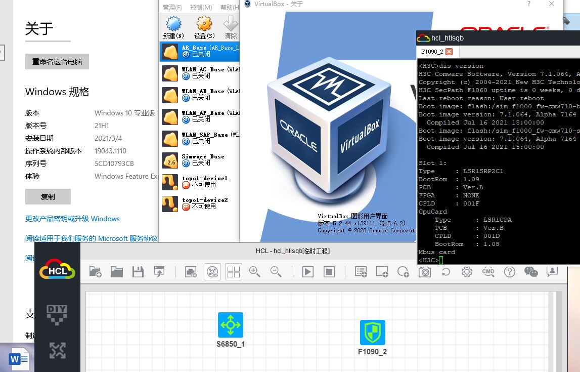Open the 控制(M) menu in VirtualBox
This screenshot has width=580, height=372.
point(201,7)
